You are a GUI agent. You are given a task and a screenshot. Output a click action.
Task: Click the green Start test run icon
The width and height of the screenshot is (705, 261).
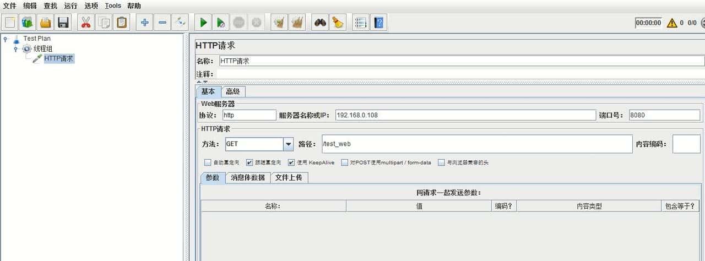[x=203, y=23]
